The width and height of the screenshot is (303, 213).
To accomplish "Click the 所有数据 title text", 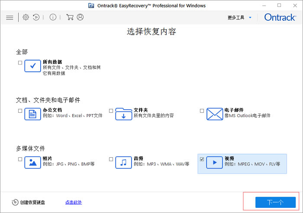I will click(52, 62).
